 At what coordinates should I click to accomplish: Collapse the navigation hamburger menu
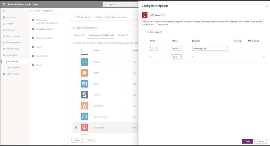tap(4, 11)
